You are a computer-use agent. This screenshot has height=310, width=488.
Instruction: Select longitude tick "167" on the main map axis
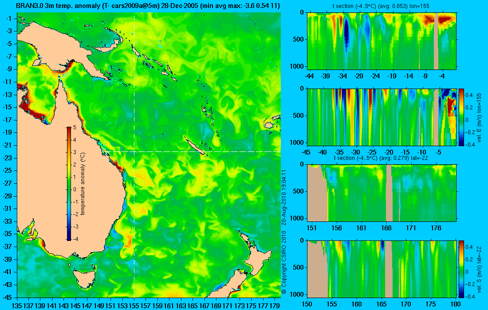click(x=204, y=306)
